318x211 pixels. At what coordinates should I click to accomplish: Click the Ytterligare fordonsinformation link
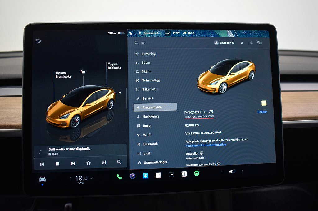tap(206, 145)
